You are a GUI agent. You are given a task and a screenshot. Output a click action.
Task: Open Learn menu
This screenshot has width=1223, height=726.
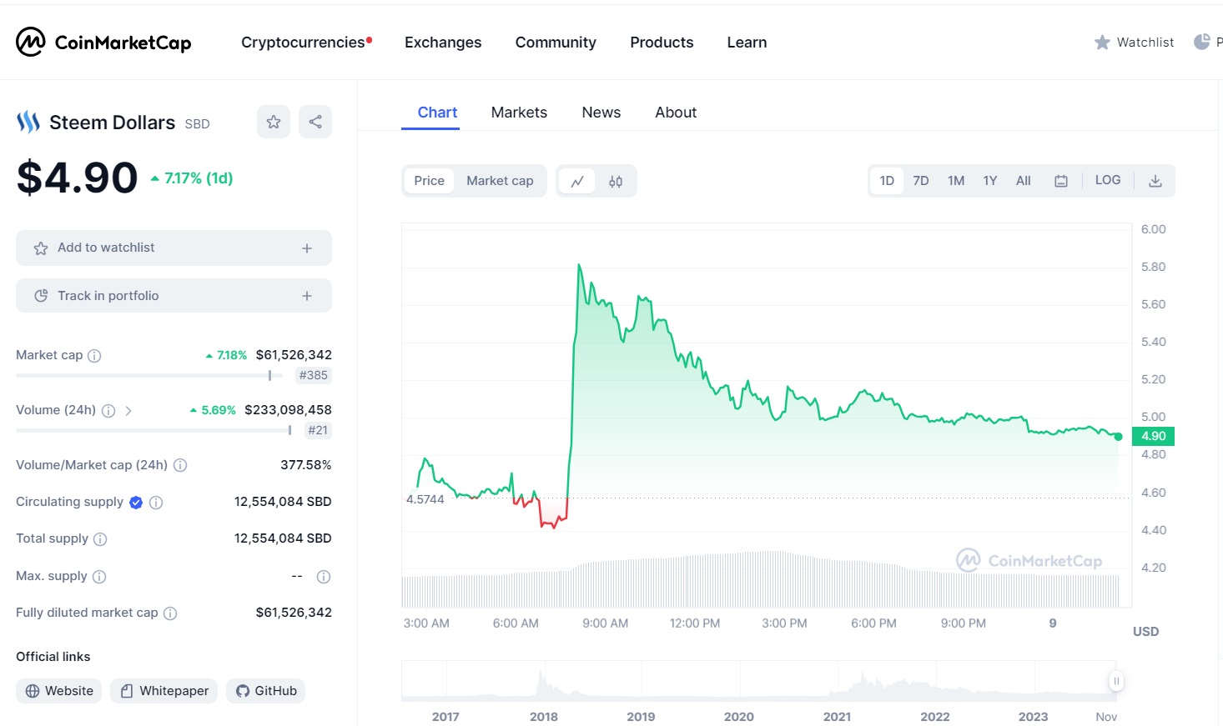click(747, 43)
